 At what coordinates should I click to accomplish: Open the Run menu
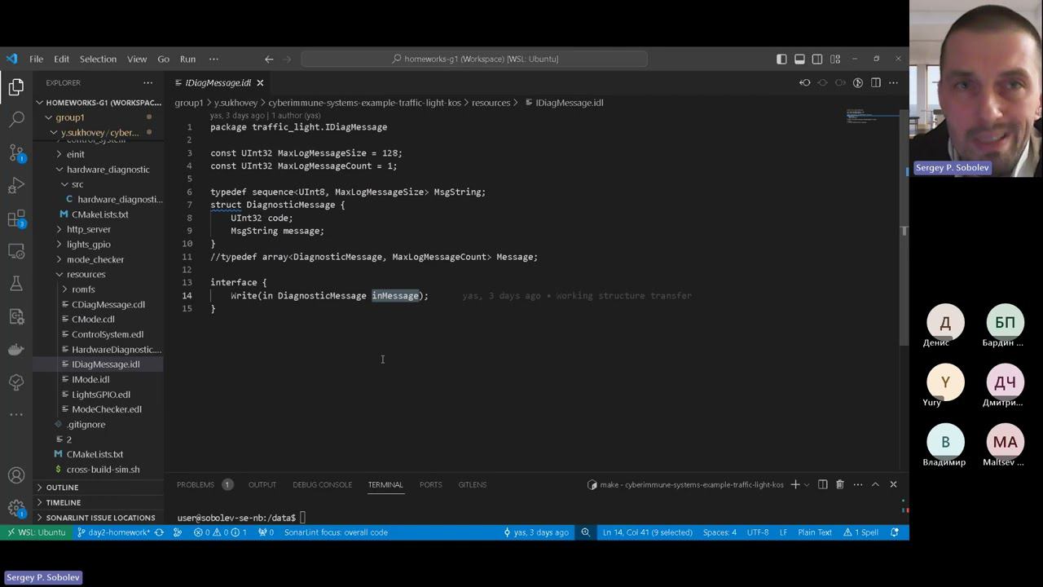[187, 59]
